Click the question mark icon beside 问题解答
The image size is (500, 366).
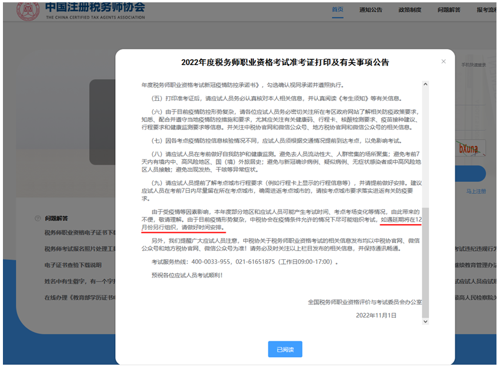point(38,218)
